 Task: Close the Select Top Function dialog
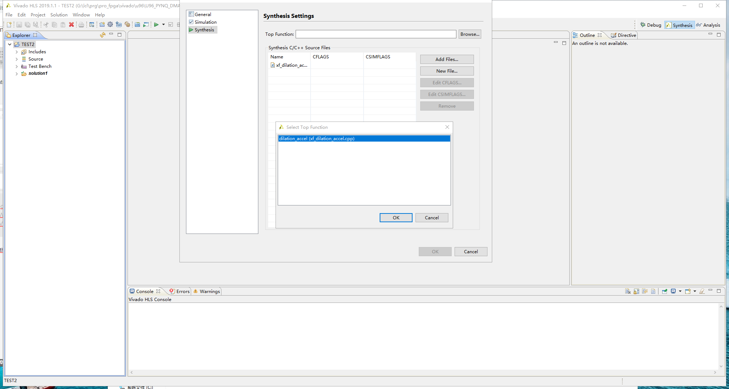[447, 127]
